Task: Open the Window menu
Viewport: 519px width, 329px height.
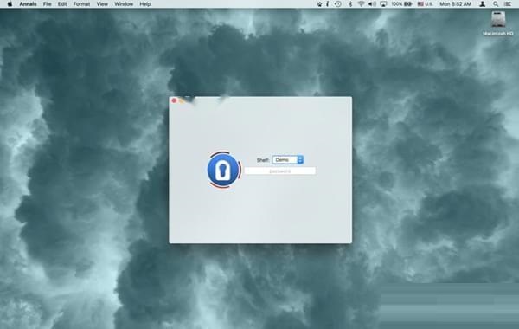Action: pos(124,4)
